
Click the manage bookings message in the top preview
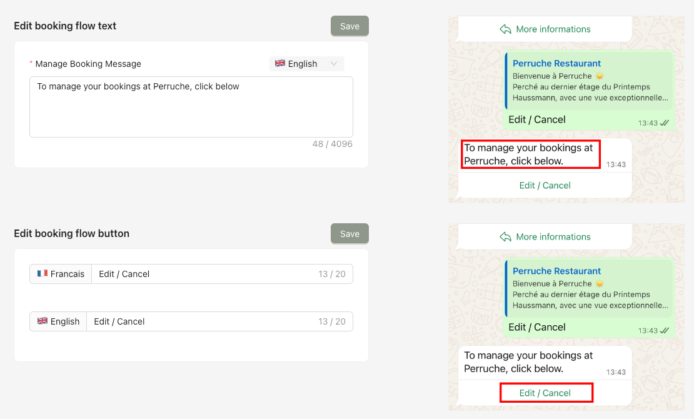pyautogui.click(x=528, y=154)
